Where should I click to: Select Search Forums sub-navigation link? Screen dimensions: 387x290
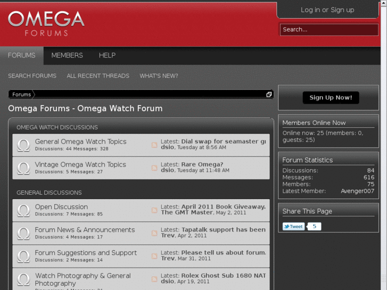[32, 76]
